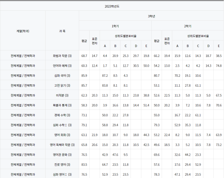Image resolution: width=224 pixels, height=178 pixels.
Task: Select 83.5 average in 진로 영어 row
Action: 84,165
